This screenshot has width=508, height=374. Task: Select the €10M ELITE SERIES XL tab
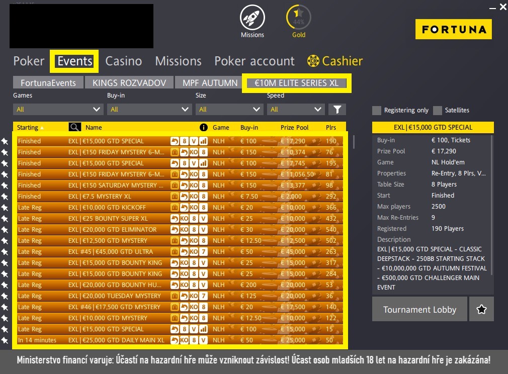(296, 83)
